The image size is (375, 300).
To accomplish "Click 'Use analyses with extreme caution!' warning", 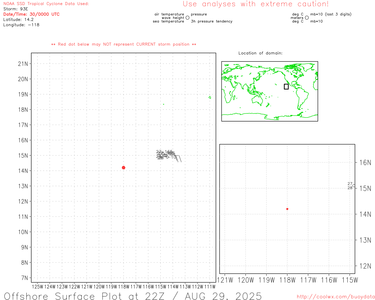I will [256, 4].
